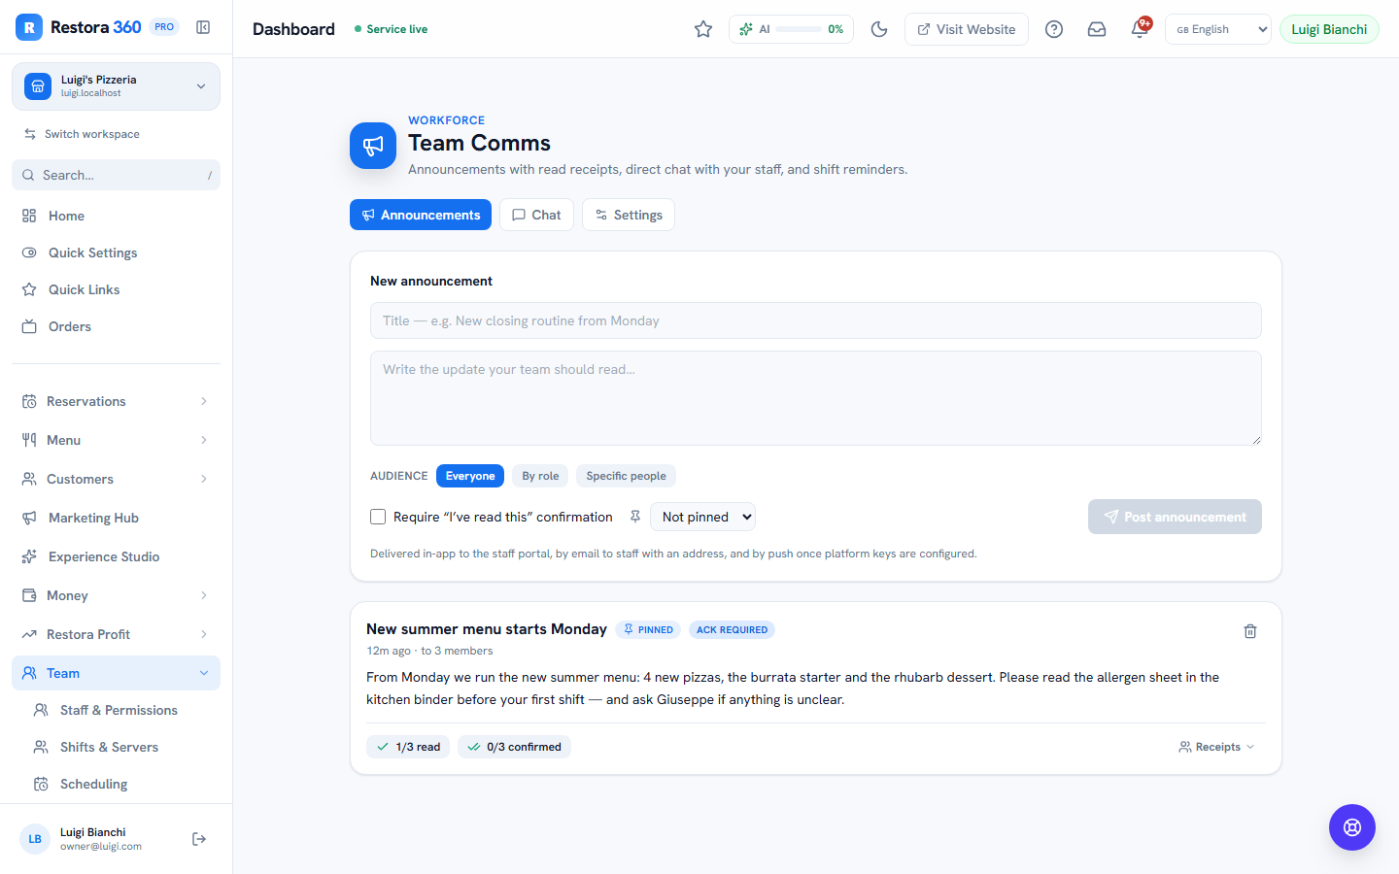Open the Luigi's Pizzeria workspace dropdown
This screenshot has height=874, width=1399.
coord(116,86)
